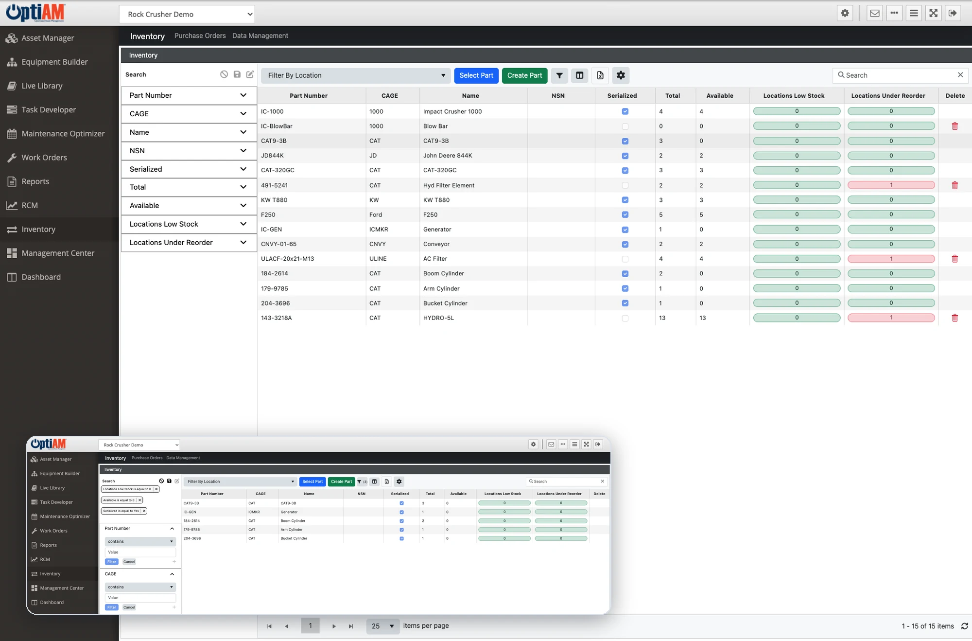
Task: Delete the ULACF-20x21-M13 row via trash icon
Action: click(955, 259)
